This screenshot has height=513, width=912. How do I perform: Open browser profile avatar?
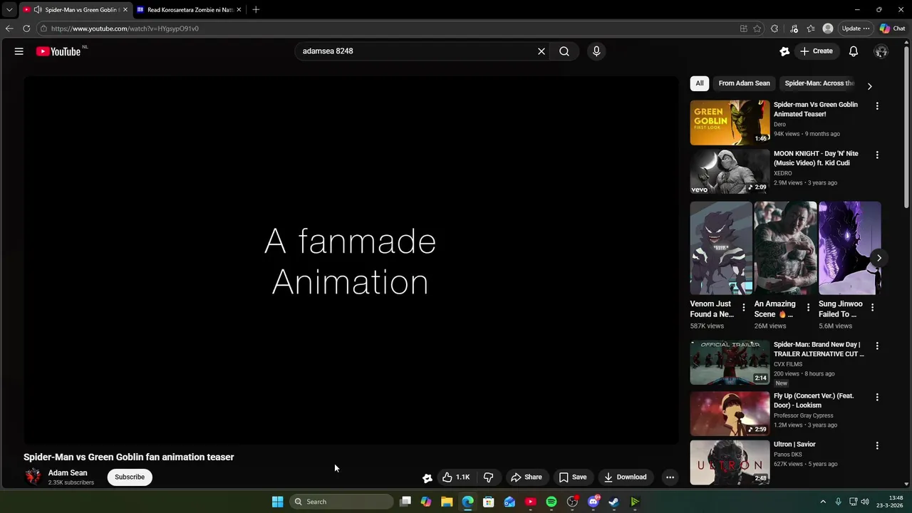(828, 28)
